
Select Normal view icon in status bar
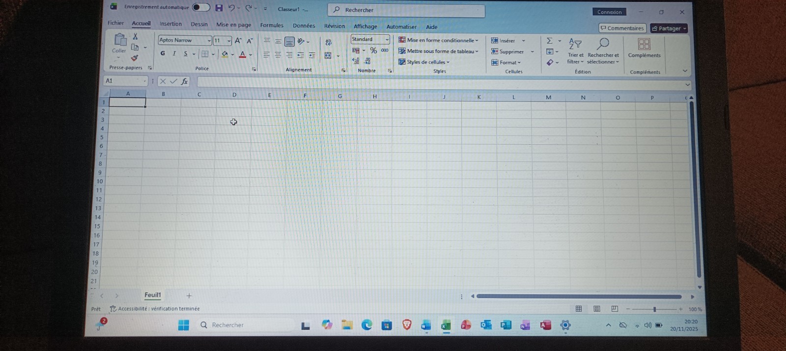pos(579,309)
